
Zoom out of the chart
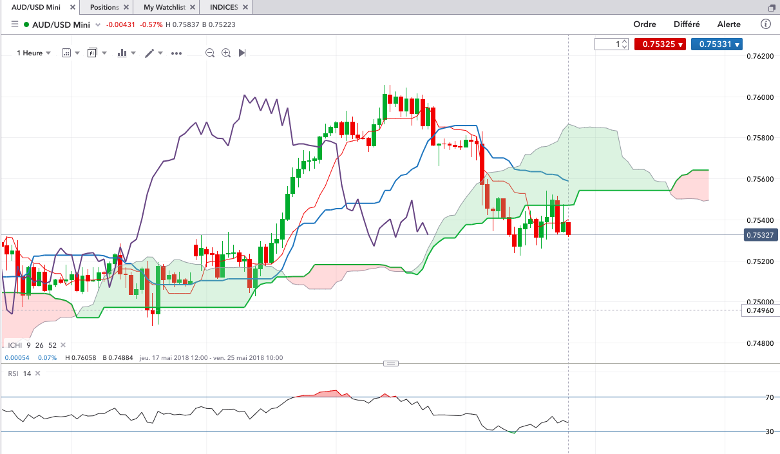tap(210, 53)
